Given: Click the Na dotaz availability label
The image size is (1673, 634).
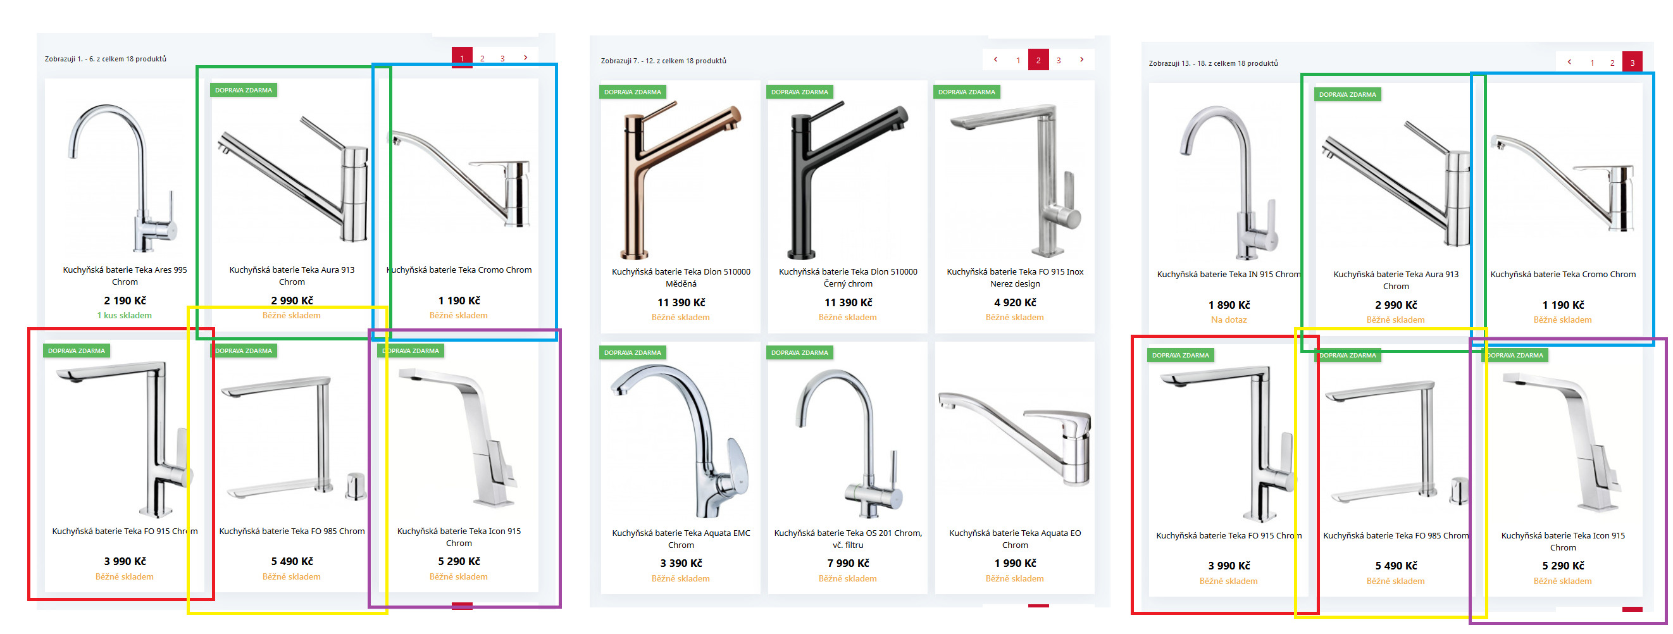Looking at the screenshot, I should coord(1228,320).
